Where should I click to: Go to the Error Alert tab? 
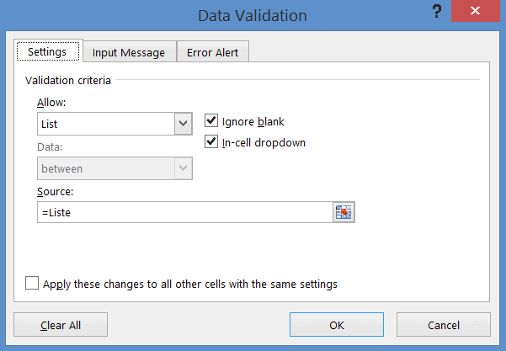pos(212,52)
